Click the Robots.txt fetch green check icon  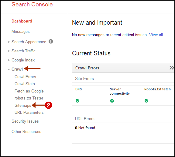(x=146, y=101)
